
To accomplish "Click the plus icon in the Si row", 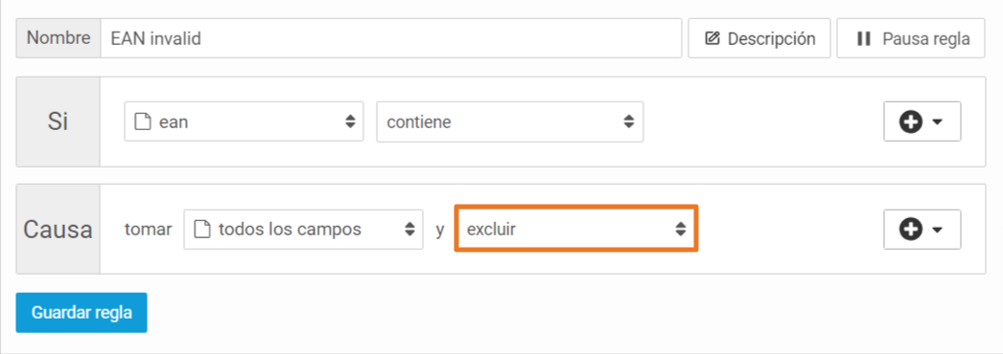I will pos(910,122).
